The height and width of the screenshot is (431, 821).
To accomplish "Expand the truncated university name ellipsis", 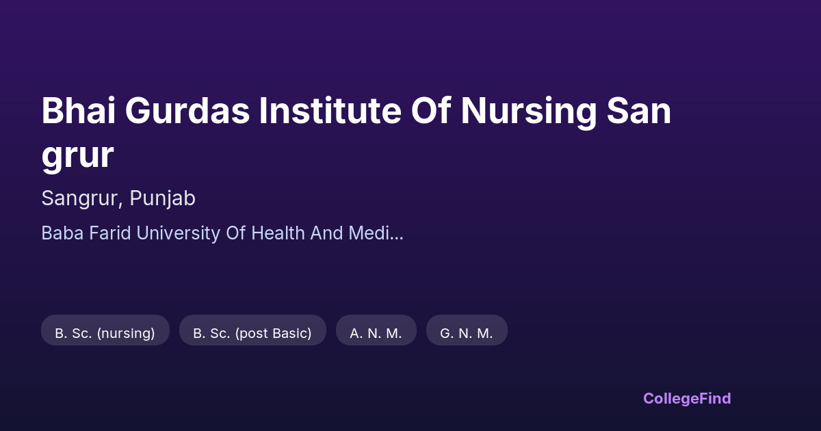I will (x=396, y=233).
